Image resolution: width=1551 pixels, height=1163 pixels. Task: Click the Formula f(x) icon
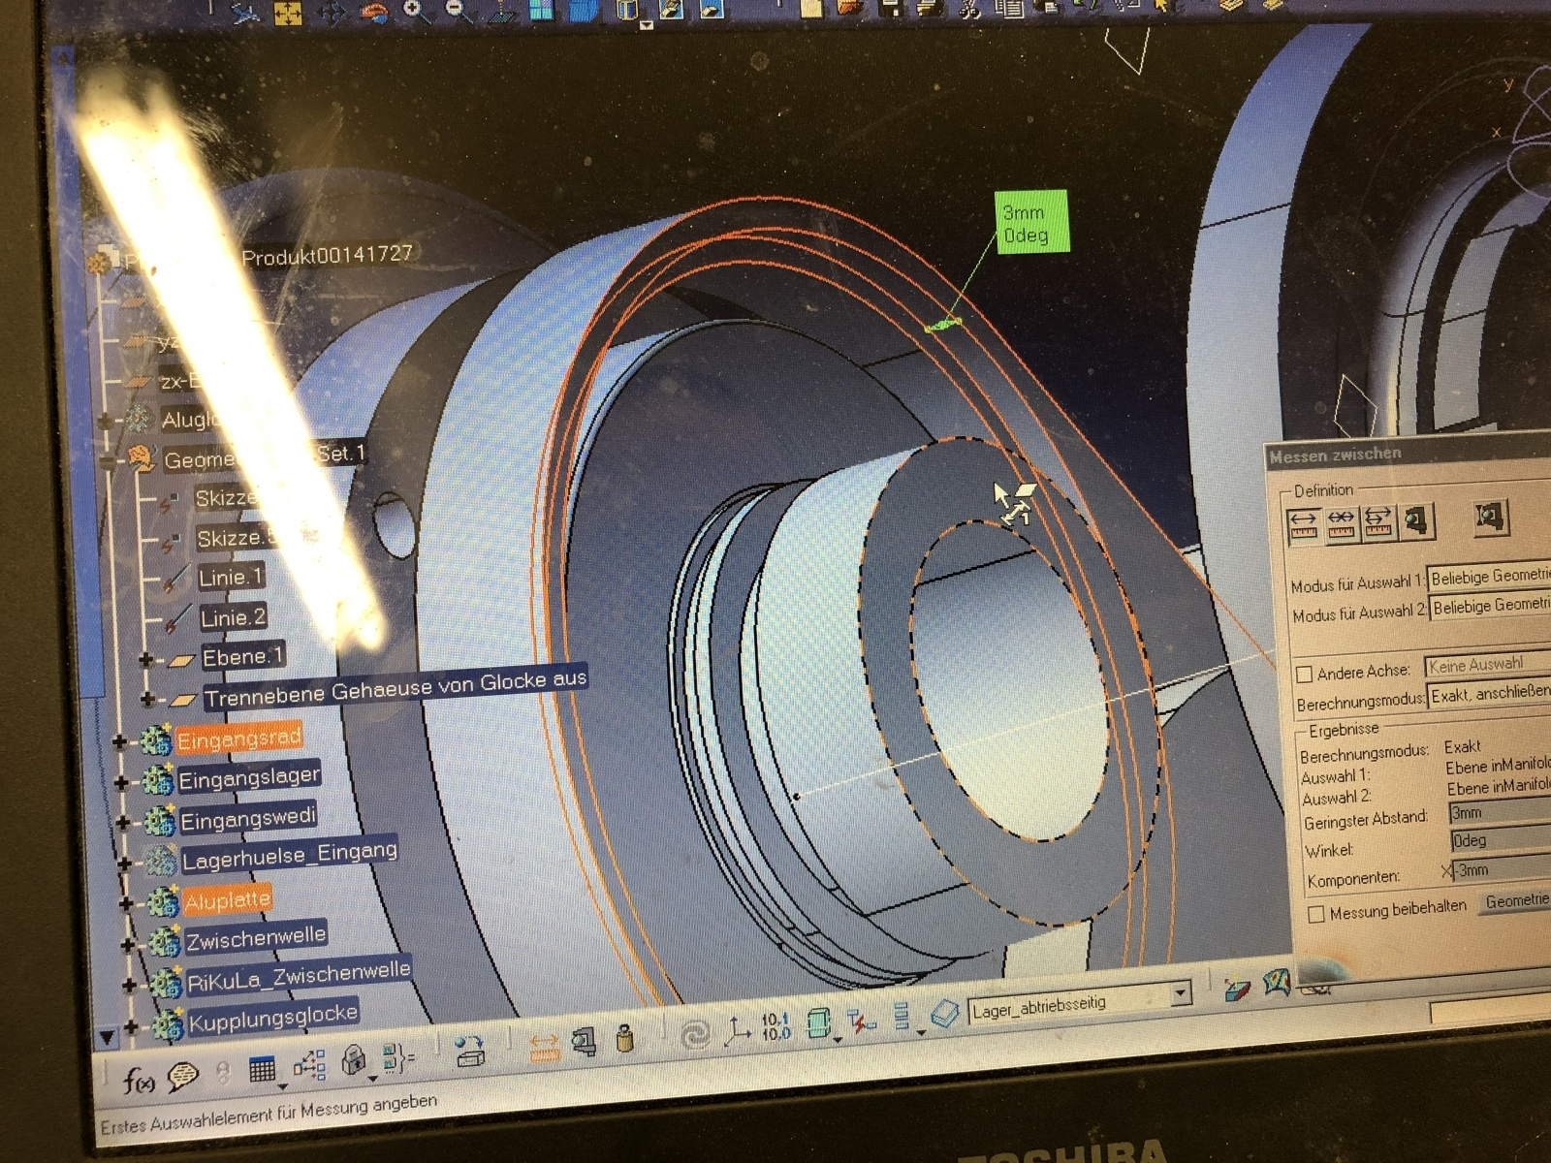[138, 1079]
